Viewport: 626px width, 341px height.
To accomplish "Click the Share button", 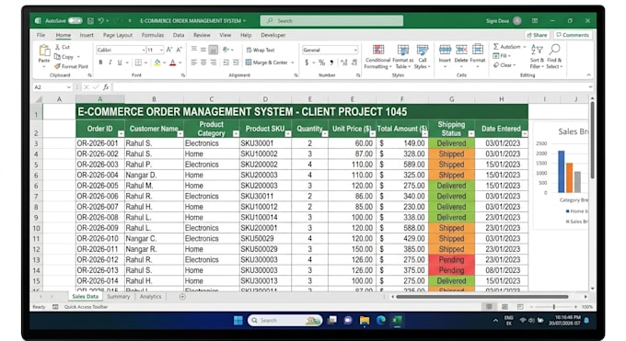I will (x=537, y=35).
